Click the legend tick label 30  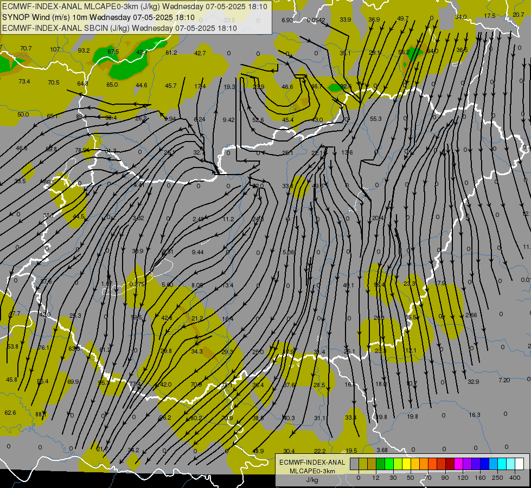(x=393, y=478)
